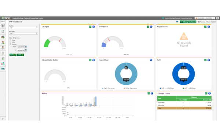The image size is (220, 137).
Task: Export the Aging widget with green icon
Action: tap(148, 93)
